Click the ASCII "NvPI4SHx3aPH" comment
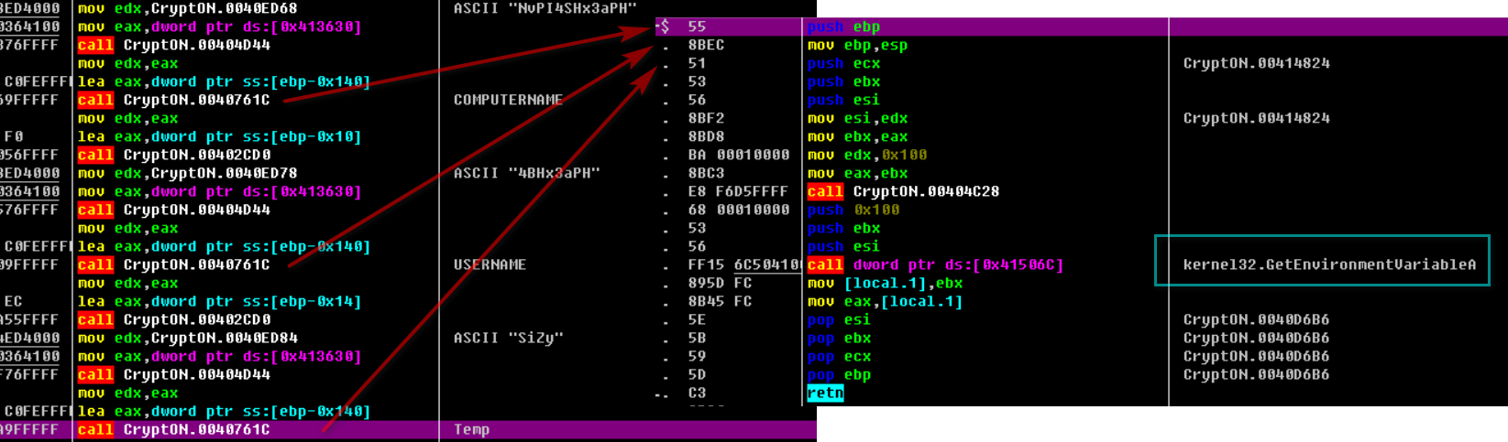 545,8
